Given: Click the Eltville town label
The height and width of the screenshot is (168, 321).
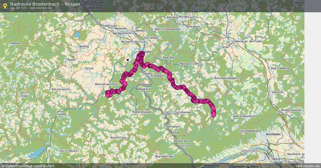Looking at the screenshot, I should (249, 151).
